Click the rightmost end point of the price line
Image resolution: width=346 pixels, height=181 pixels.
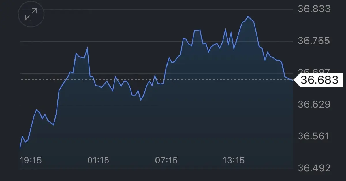[293, 80]
